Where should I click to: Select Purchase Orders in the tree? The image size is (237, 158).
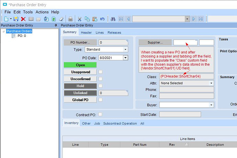pyautogui.click(x=19, y=31)
